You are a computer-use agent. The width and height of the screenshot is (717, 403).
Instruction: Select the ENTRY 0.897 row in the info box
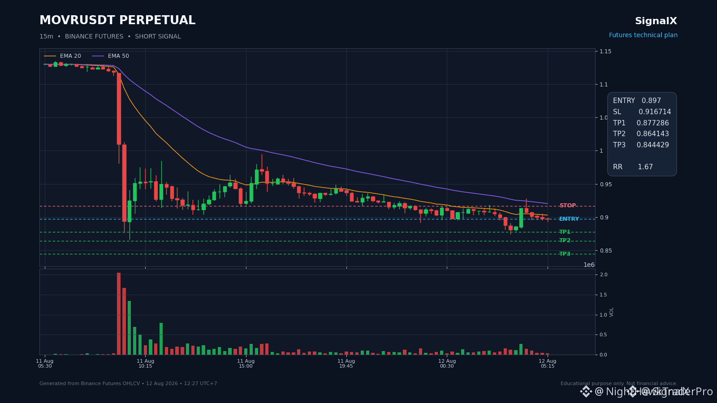pos(637,101)
